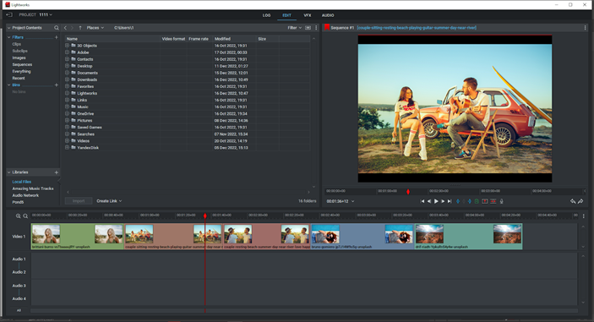Zoom out on the timeline

pyautogui.click(x=25, y=216)
